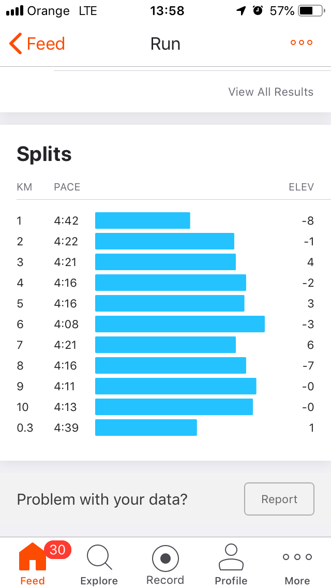Tap the More dots icon
Screen dimensions: 331x588
[297, 557]
